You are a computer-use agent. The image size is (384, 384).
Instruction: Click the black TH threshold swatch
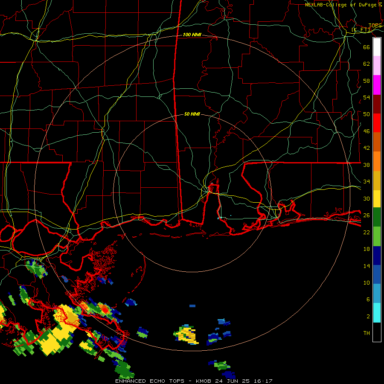(x=377, y=332)
